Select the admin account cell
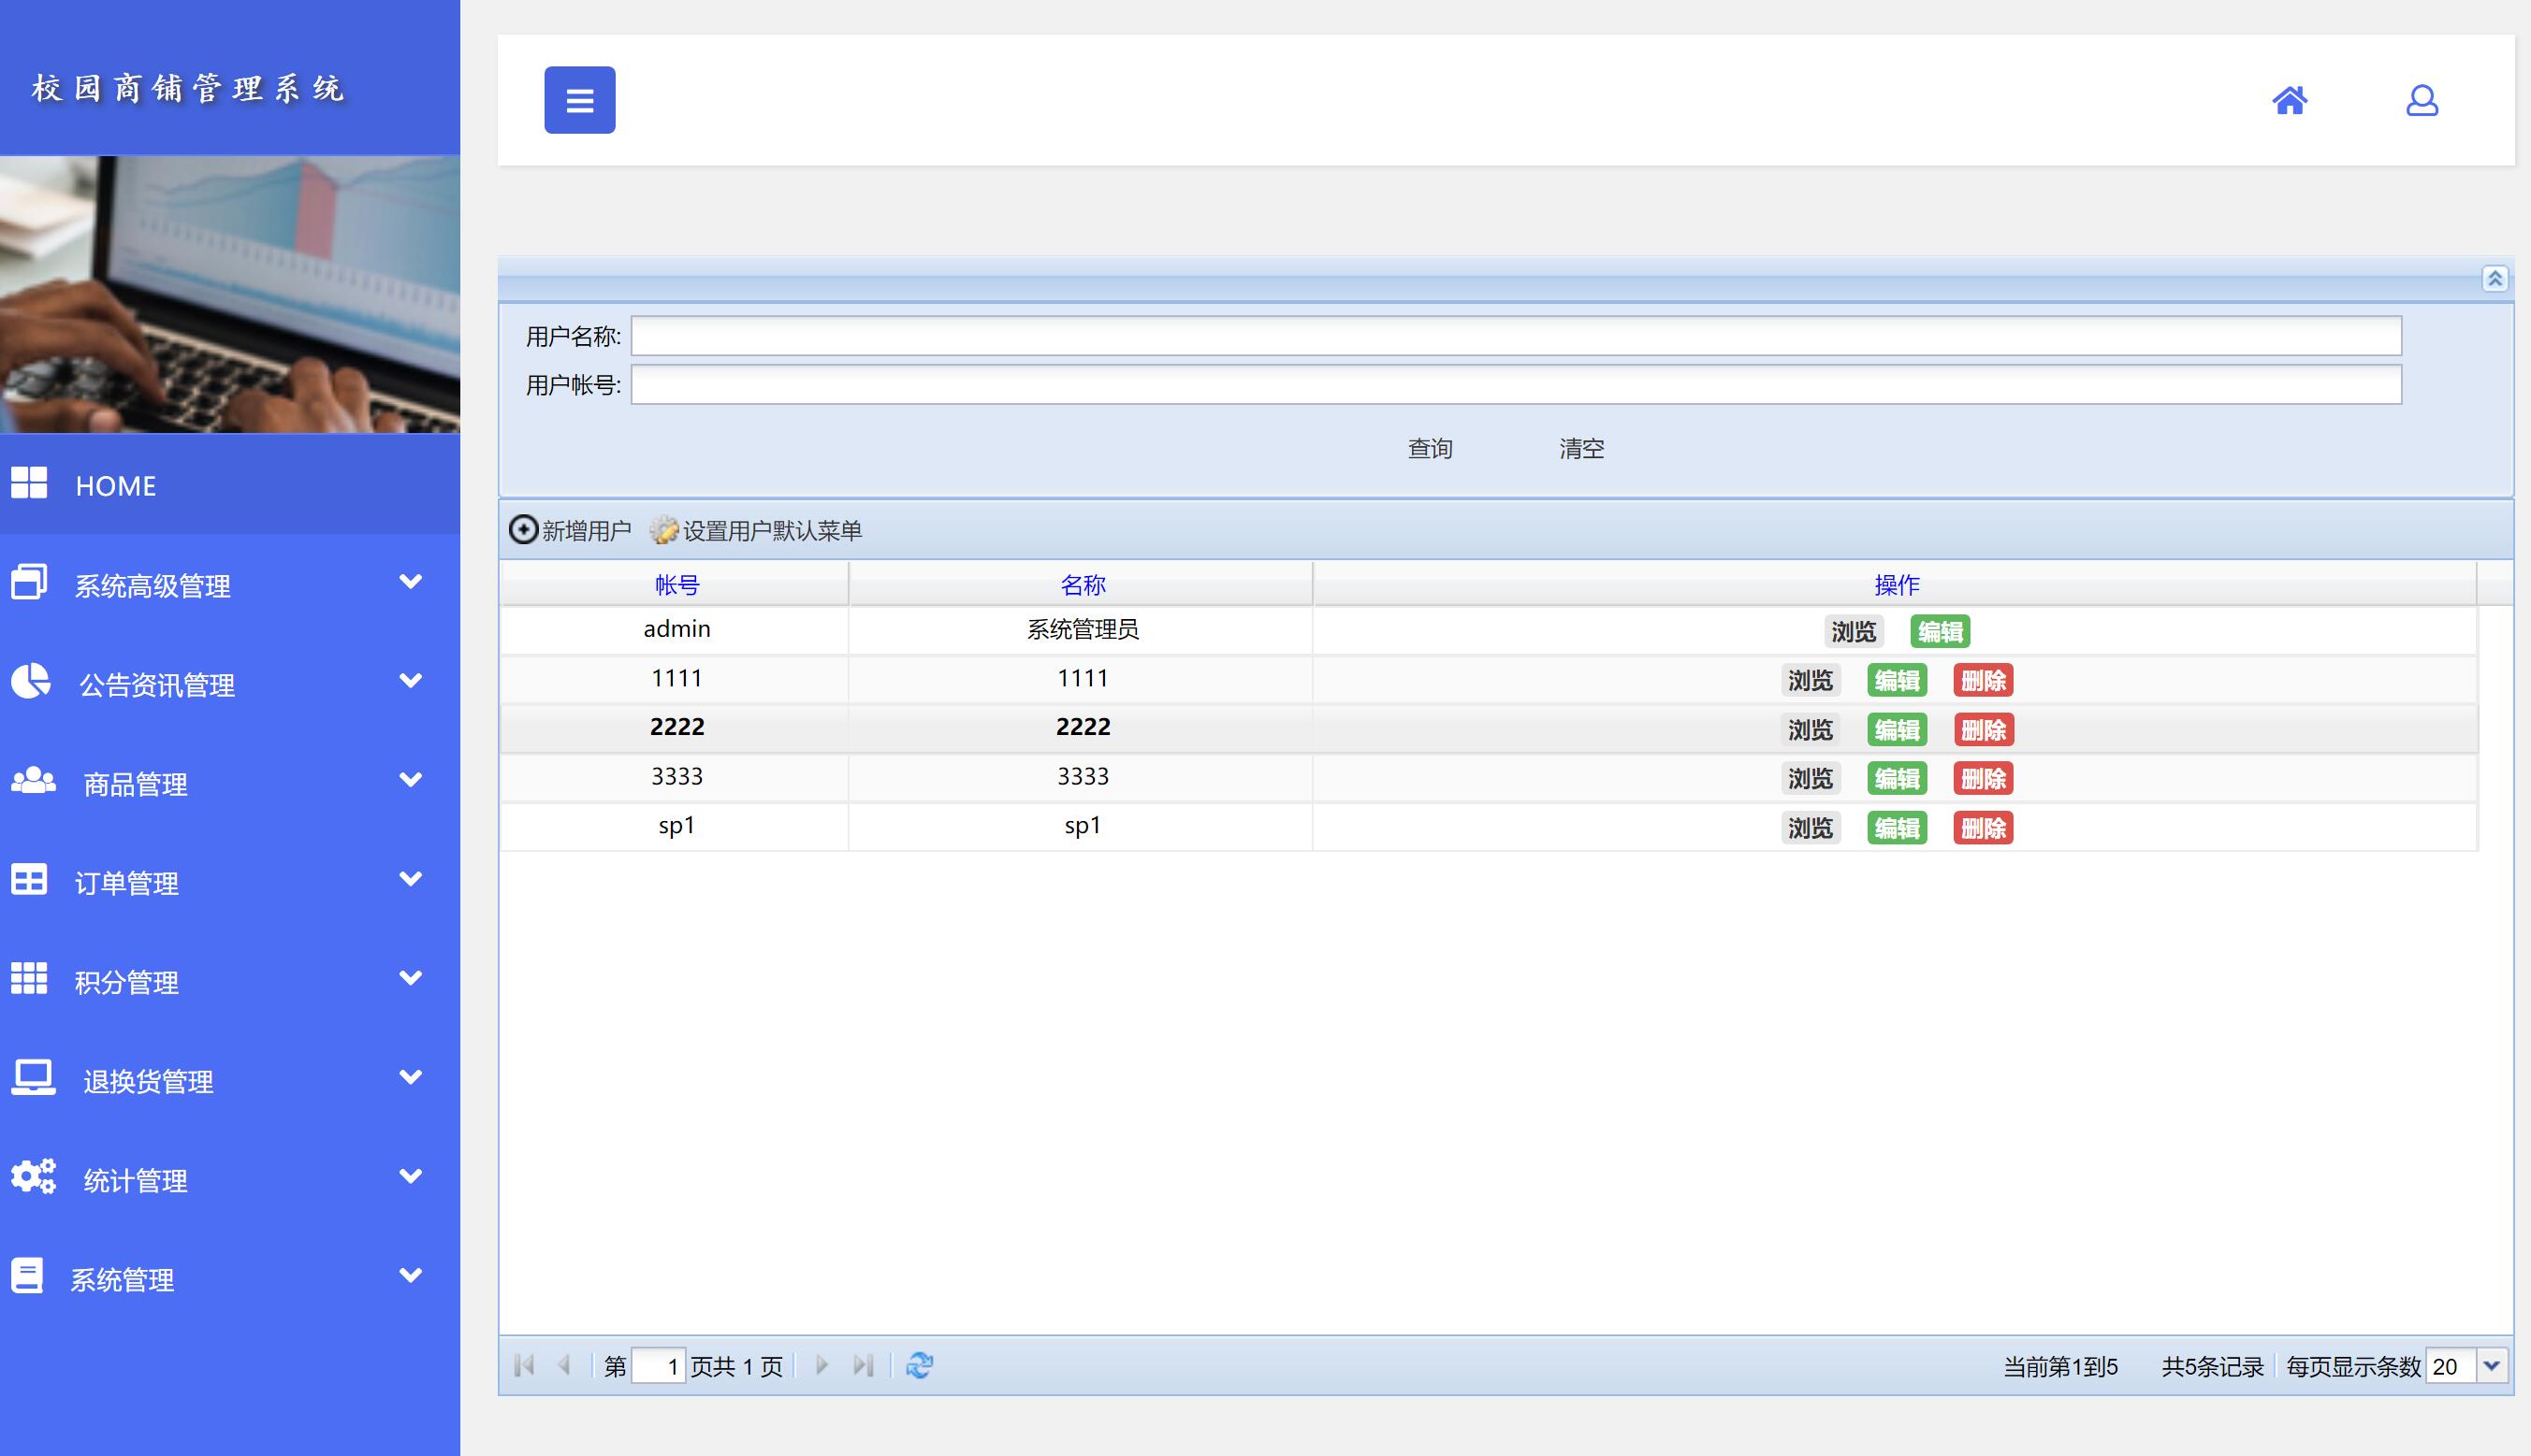The width and height of the screenshot is (2531, 1456). click(676, 629)
